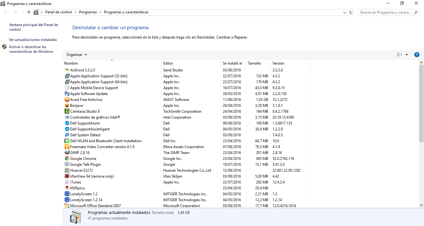The width and height of the screenshot is (424, 226).
Task: Select the Apple Mobile Device Support icon
Action: [x=67, y=88]
